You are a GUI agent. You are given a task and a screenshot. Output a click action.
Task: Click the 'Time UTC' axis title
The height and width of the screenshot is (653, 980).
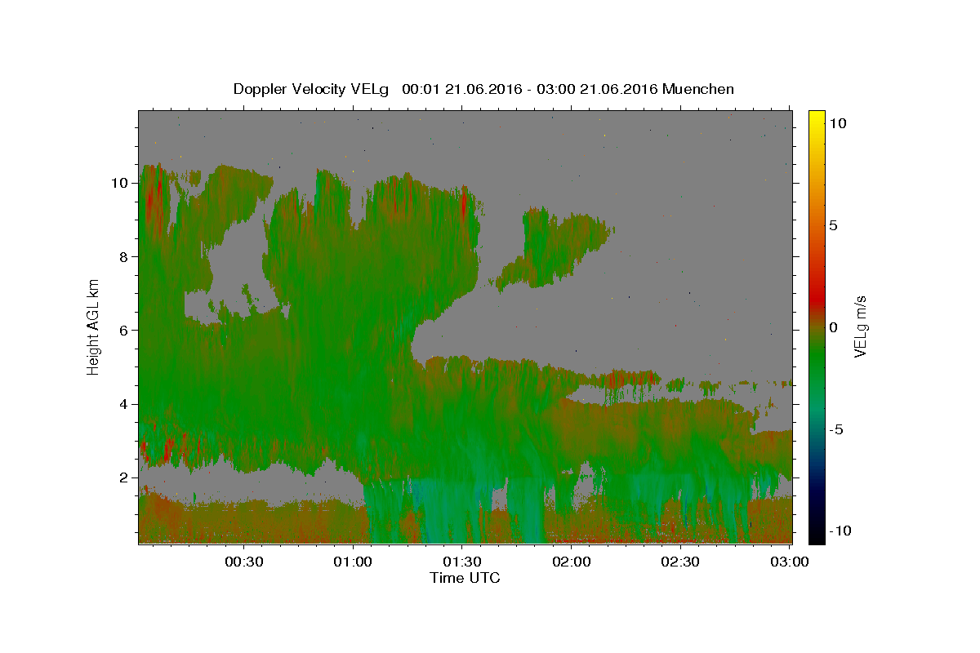[465, 579]
